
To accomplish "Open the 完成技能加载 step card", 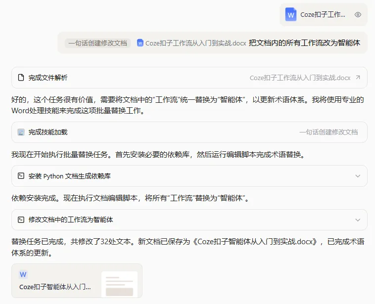I will coord(189,132).
